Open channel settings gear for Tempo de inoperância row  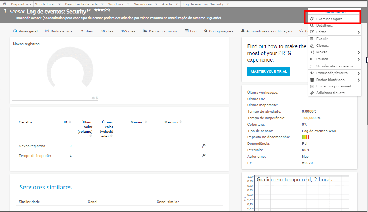(204, 155)
